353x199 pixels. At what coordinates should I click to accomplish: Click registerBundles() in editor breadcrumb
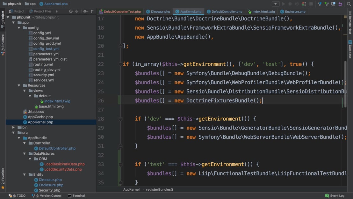point(159,189)
